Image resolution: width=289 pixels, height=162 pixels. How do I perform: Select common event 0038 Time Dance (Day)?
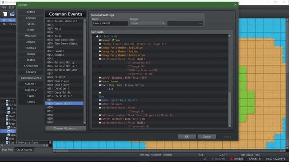64,40
